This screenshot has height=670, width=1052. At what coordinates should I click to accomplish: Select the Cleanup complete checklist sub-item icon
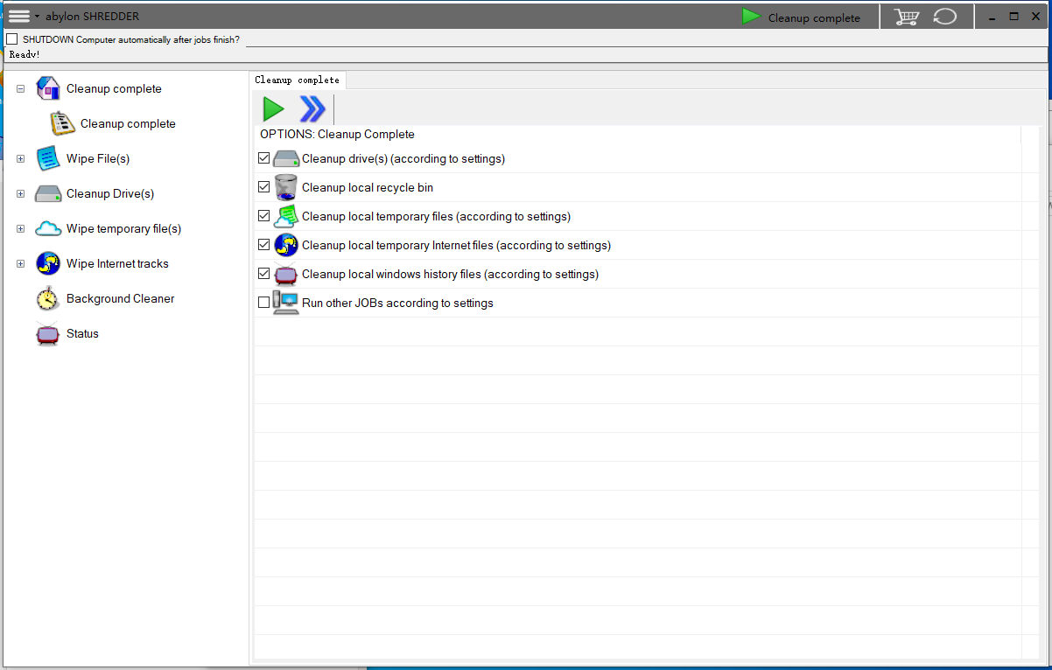pyautogui.click(x=63, y=123)
